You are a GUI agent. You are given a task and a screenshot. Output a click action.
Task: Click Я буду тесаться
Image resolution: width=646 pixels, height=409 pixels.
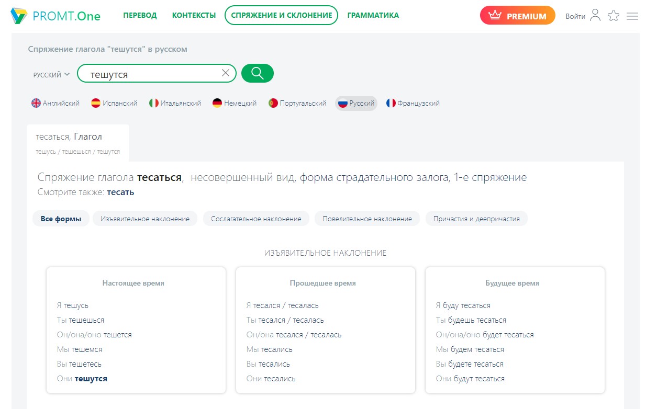point(463,305)
